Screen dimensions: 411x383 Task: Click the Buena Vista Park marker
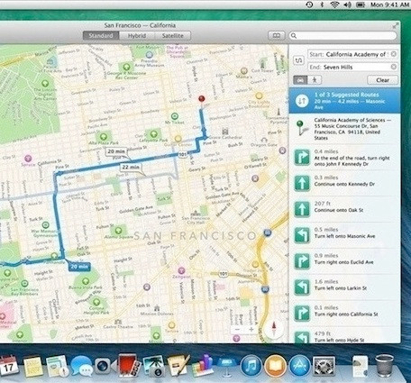(x=86, y=281)
